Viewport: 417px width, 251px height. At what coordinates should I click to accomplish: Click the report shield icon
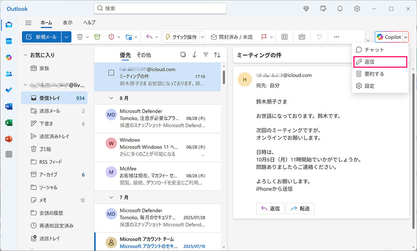112,37
